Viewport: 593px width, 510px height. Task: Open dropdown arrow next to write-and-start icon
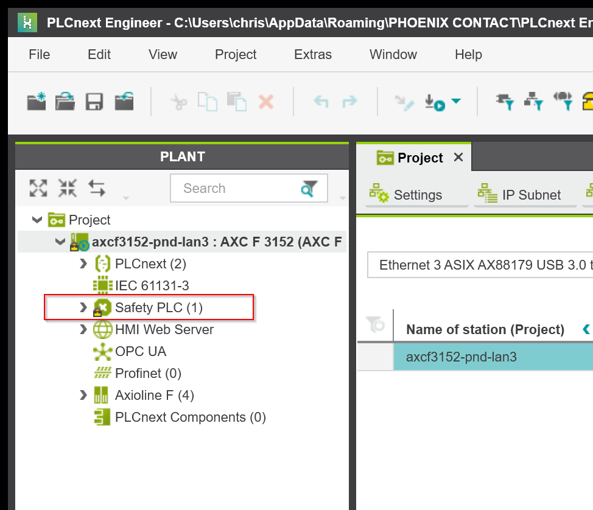click(456, 101)
